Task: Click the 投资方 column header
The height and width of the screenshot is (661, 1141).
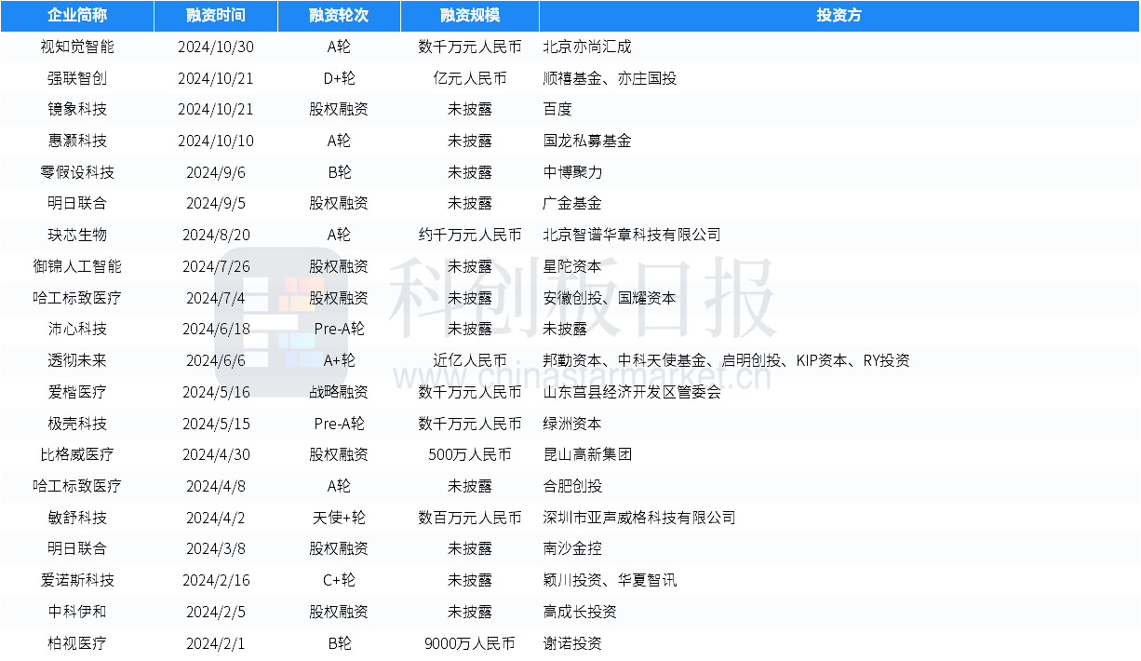Action: tap(839, 16)
